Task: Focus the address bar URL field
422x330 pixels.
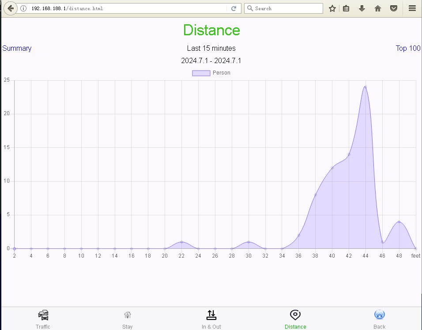Action: click(128, 8)
